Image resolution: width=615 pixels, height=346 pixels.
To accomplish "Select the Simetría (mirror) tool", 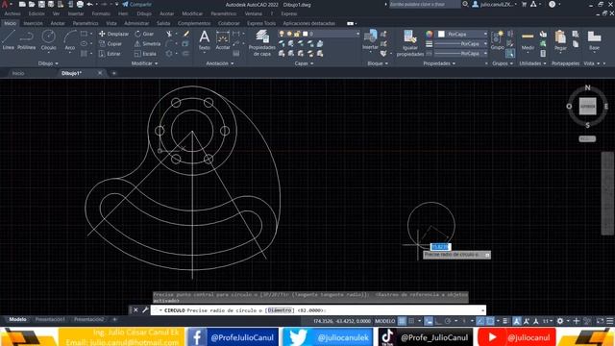I will point(147,44).
